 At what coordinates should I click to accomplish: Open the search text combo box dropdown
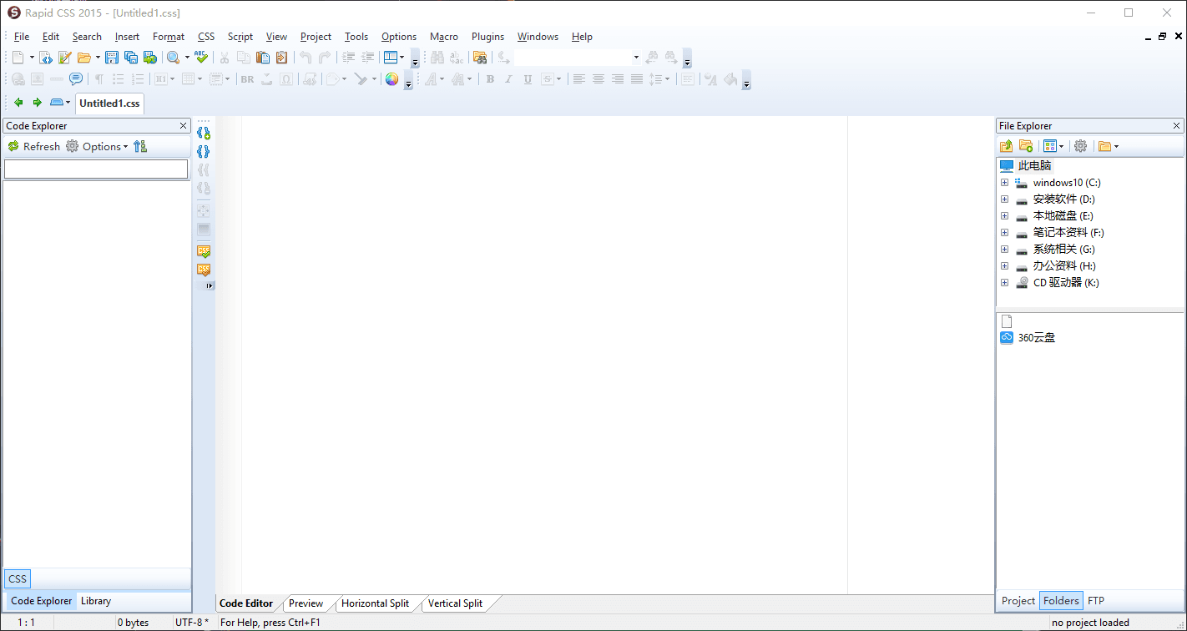(636, 58)
